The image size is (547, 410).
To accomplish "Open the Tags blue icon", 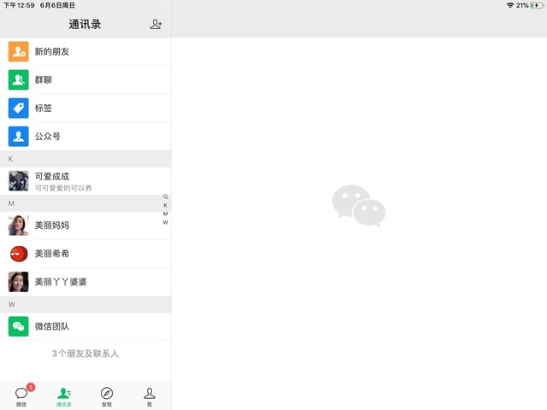I will pyautogui.click(x=19, y=108).
